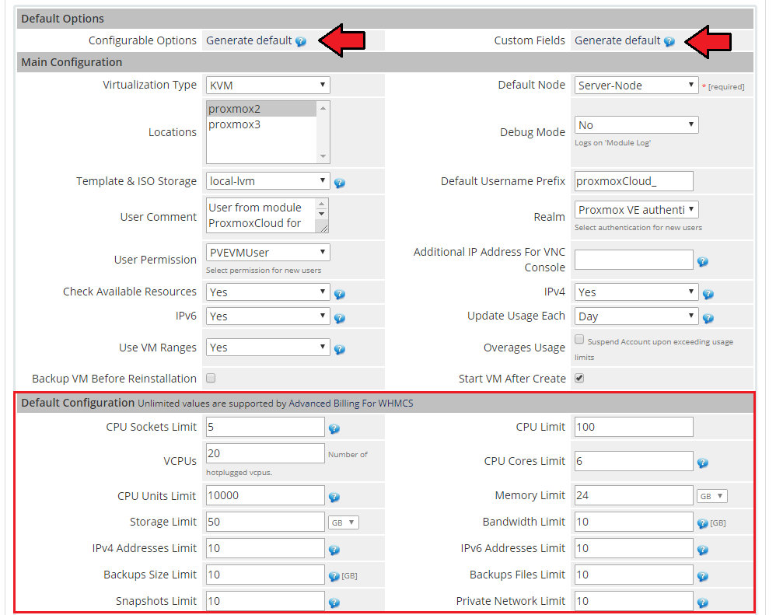This screenshot has width=776, height=615.
Task: Click CPU Limit input field
Action: pyautogui.click(x=634, y=427)
